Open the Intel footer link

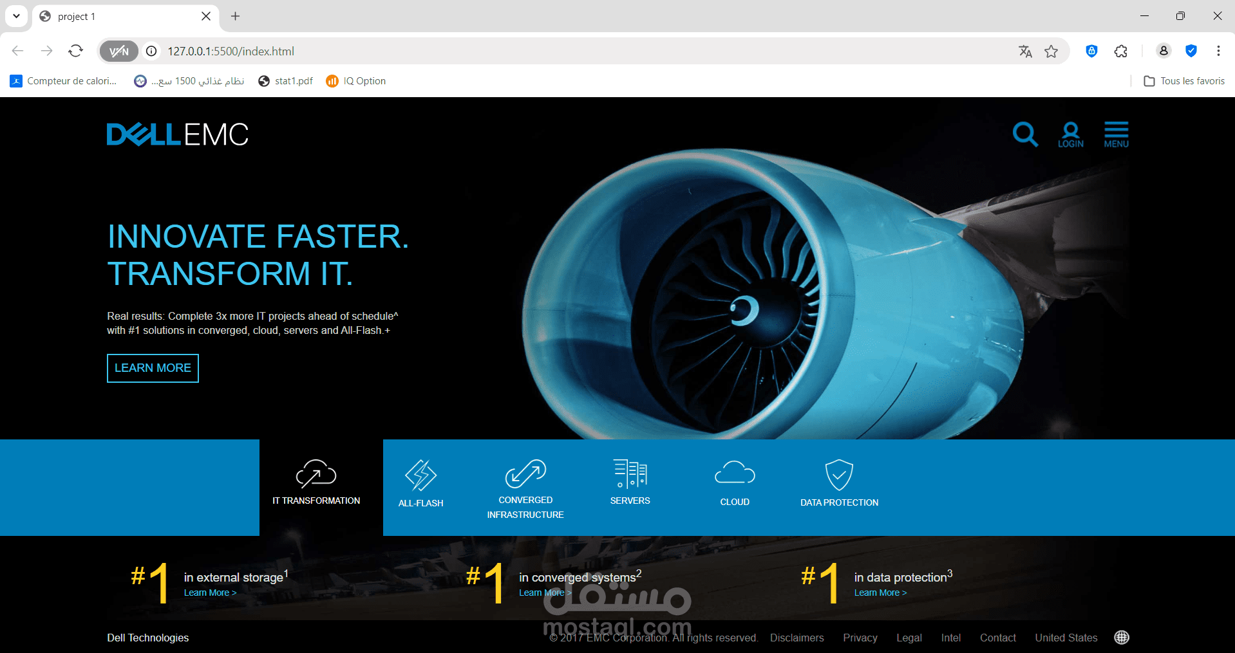(951, 638)
